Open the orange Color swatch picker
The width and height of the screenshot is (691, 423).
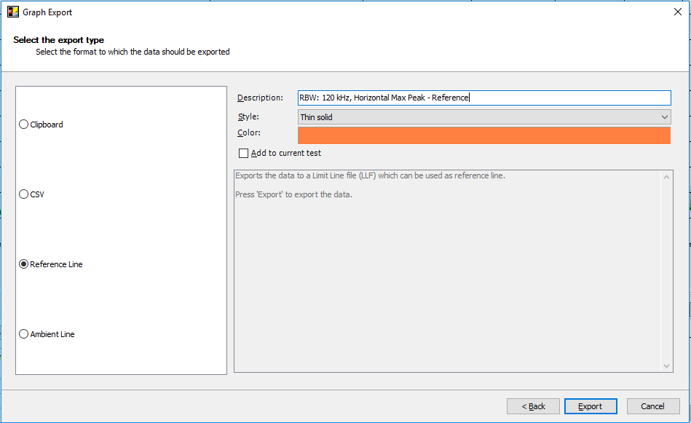(x=483, y=135)
